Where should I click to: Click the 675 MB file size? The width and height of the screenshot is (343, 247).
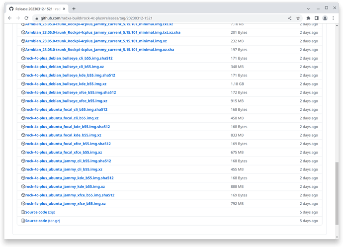pos(237,152)
